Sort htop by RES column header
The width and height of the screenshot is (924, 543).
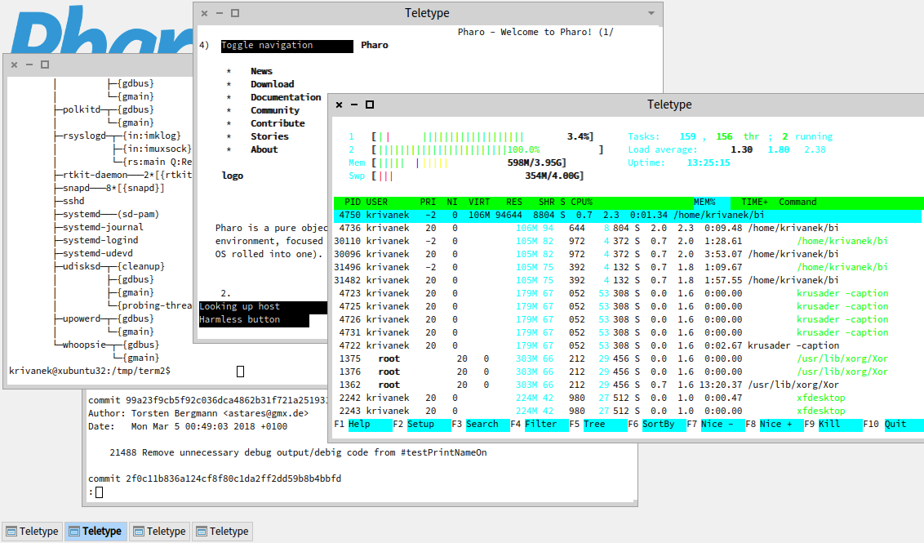click(x=514, y=203)
